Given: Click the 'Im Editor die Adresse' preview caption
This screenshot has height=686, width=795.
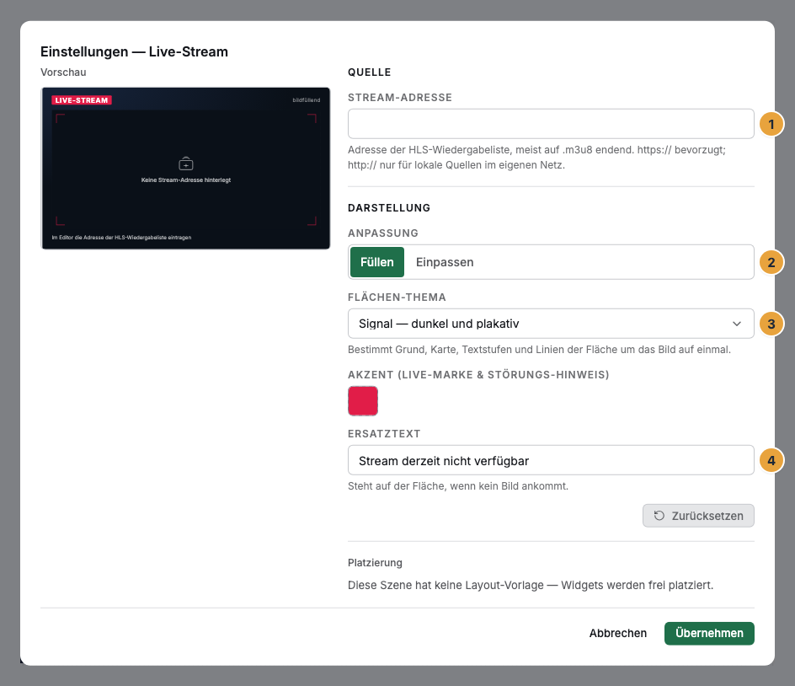Looking at the screenshot, I should pos(121,238).
